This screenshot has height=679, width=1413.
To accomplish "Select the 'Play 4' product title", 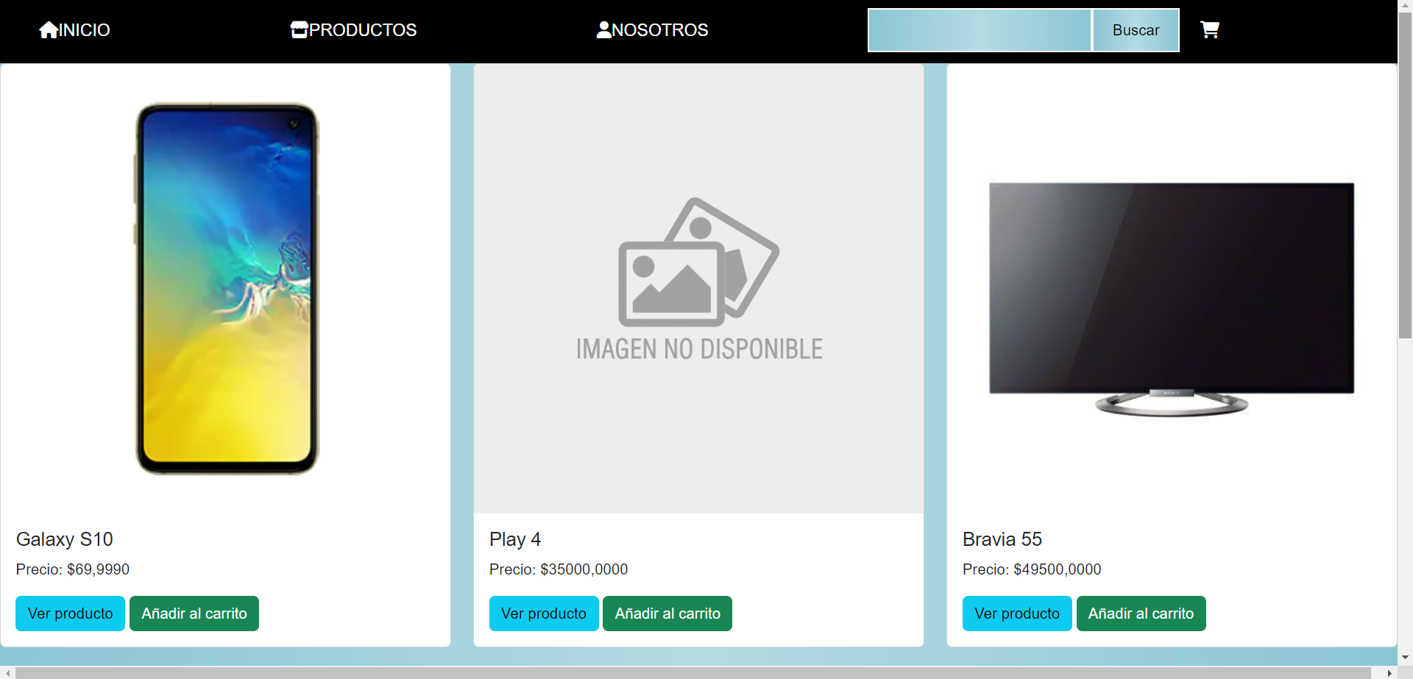I will tap(515, 539).
